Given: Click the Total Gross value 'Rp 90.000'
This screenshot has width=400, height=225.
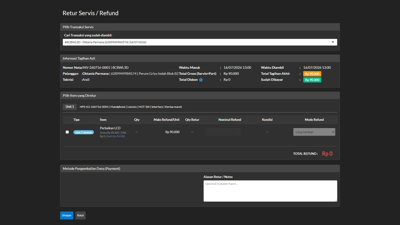Looking at the screenshot, I should [231, 74].
